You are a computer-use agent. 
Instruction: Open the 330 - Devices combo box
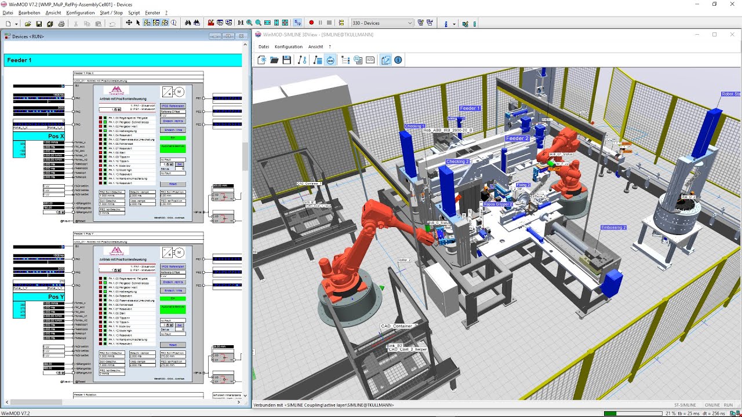pos(382,23)
